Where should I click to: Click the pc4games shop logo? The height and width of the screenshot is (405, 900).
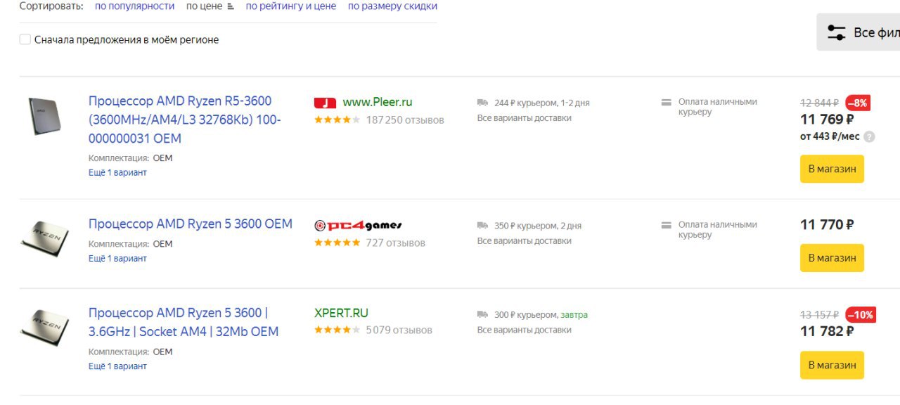pyautogui.click(x=358, y=226)
